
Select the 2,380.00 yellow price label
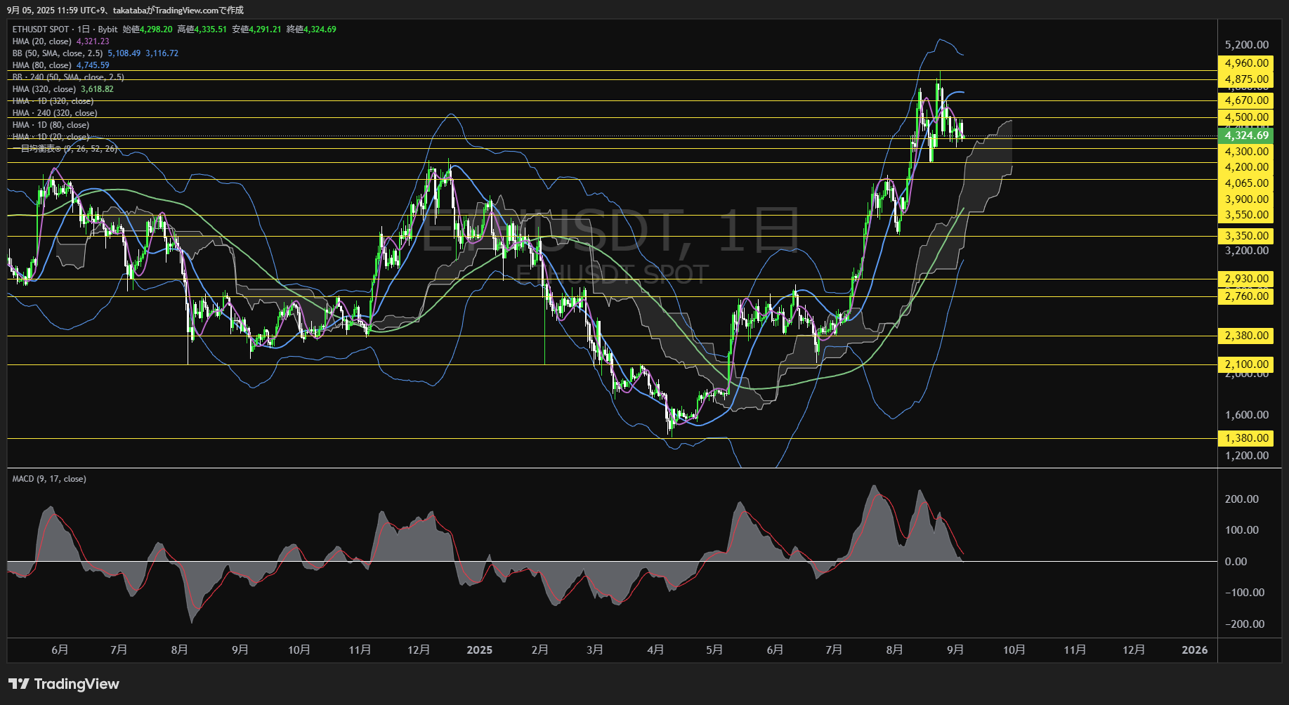(x=1247, y=336)
